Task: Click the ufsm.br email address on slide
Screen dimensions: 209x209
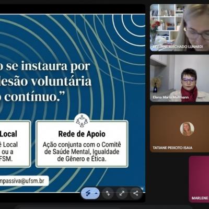Action: coord(22,181)
